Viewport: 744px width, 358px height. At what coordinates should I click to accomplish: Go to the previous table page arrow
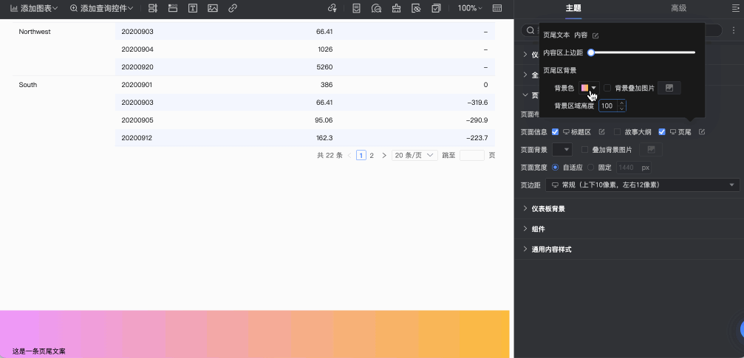click(x=349, y=156)
